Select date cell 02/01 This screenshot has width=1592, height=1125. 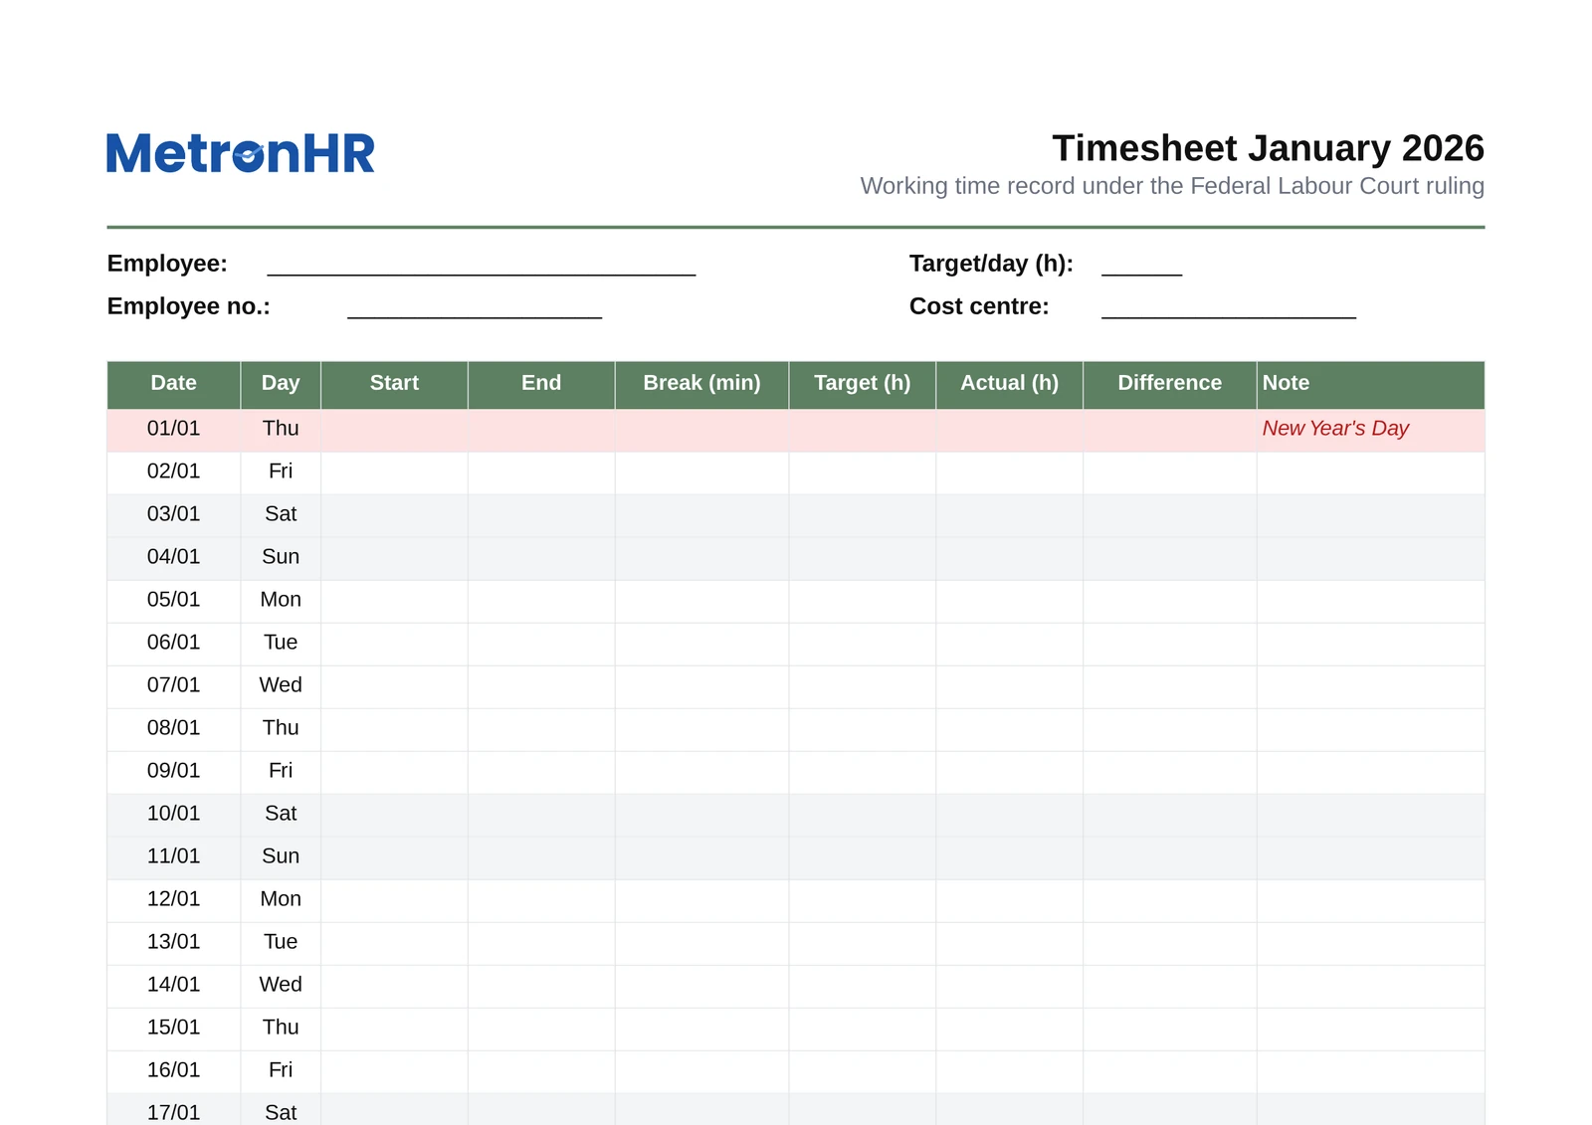174,472
